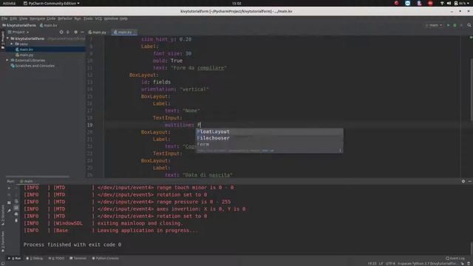The image size is (473, 266).
Task: Run the main configuration with green play icon
Action: 449,25
